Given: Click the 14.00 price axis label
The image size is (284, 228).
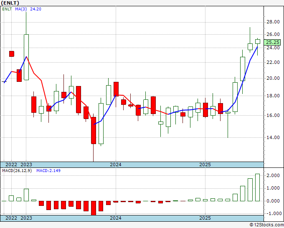Looking at the screenshot, I should pos(273,137).
